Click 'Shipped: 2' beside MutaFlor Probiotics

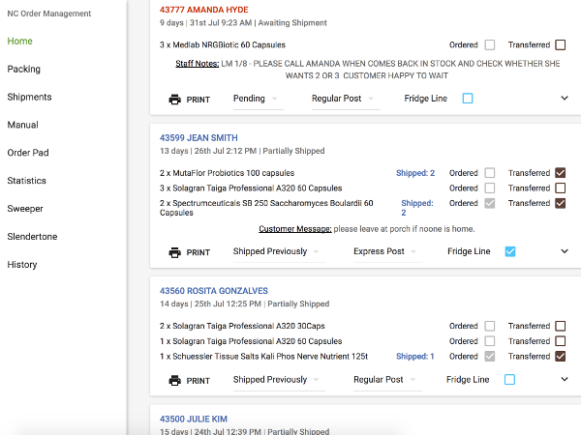click(x=415, y=173)
